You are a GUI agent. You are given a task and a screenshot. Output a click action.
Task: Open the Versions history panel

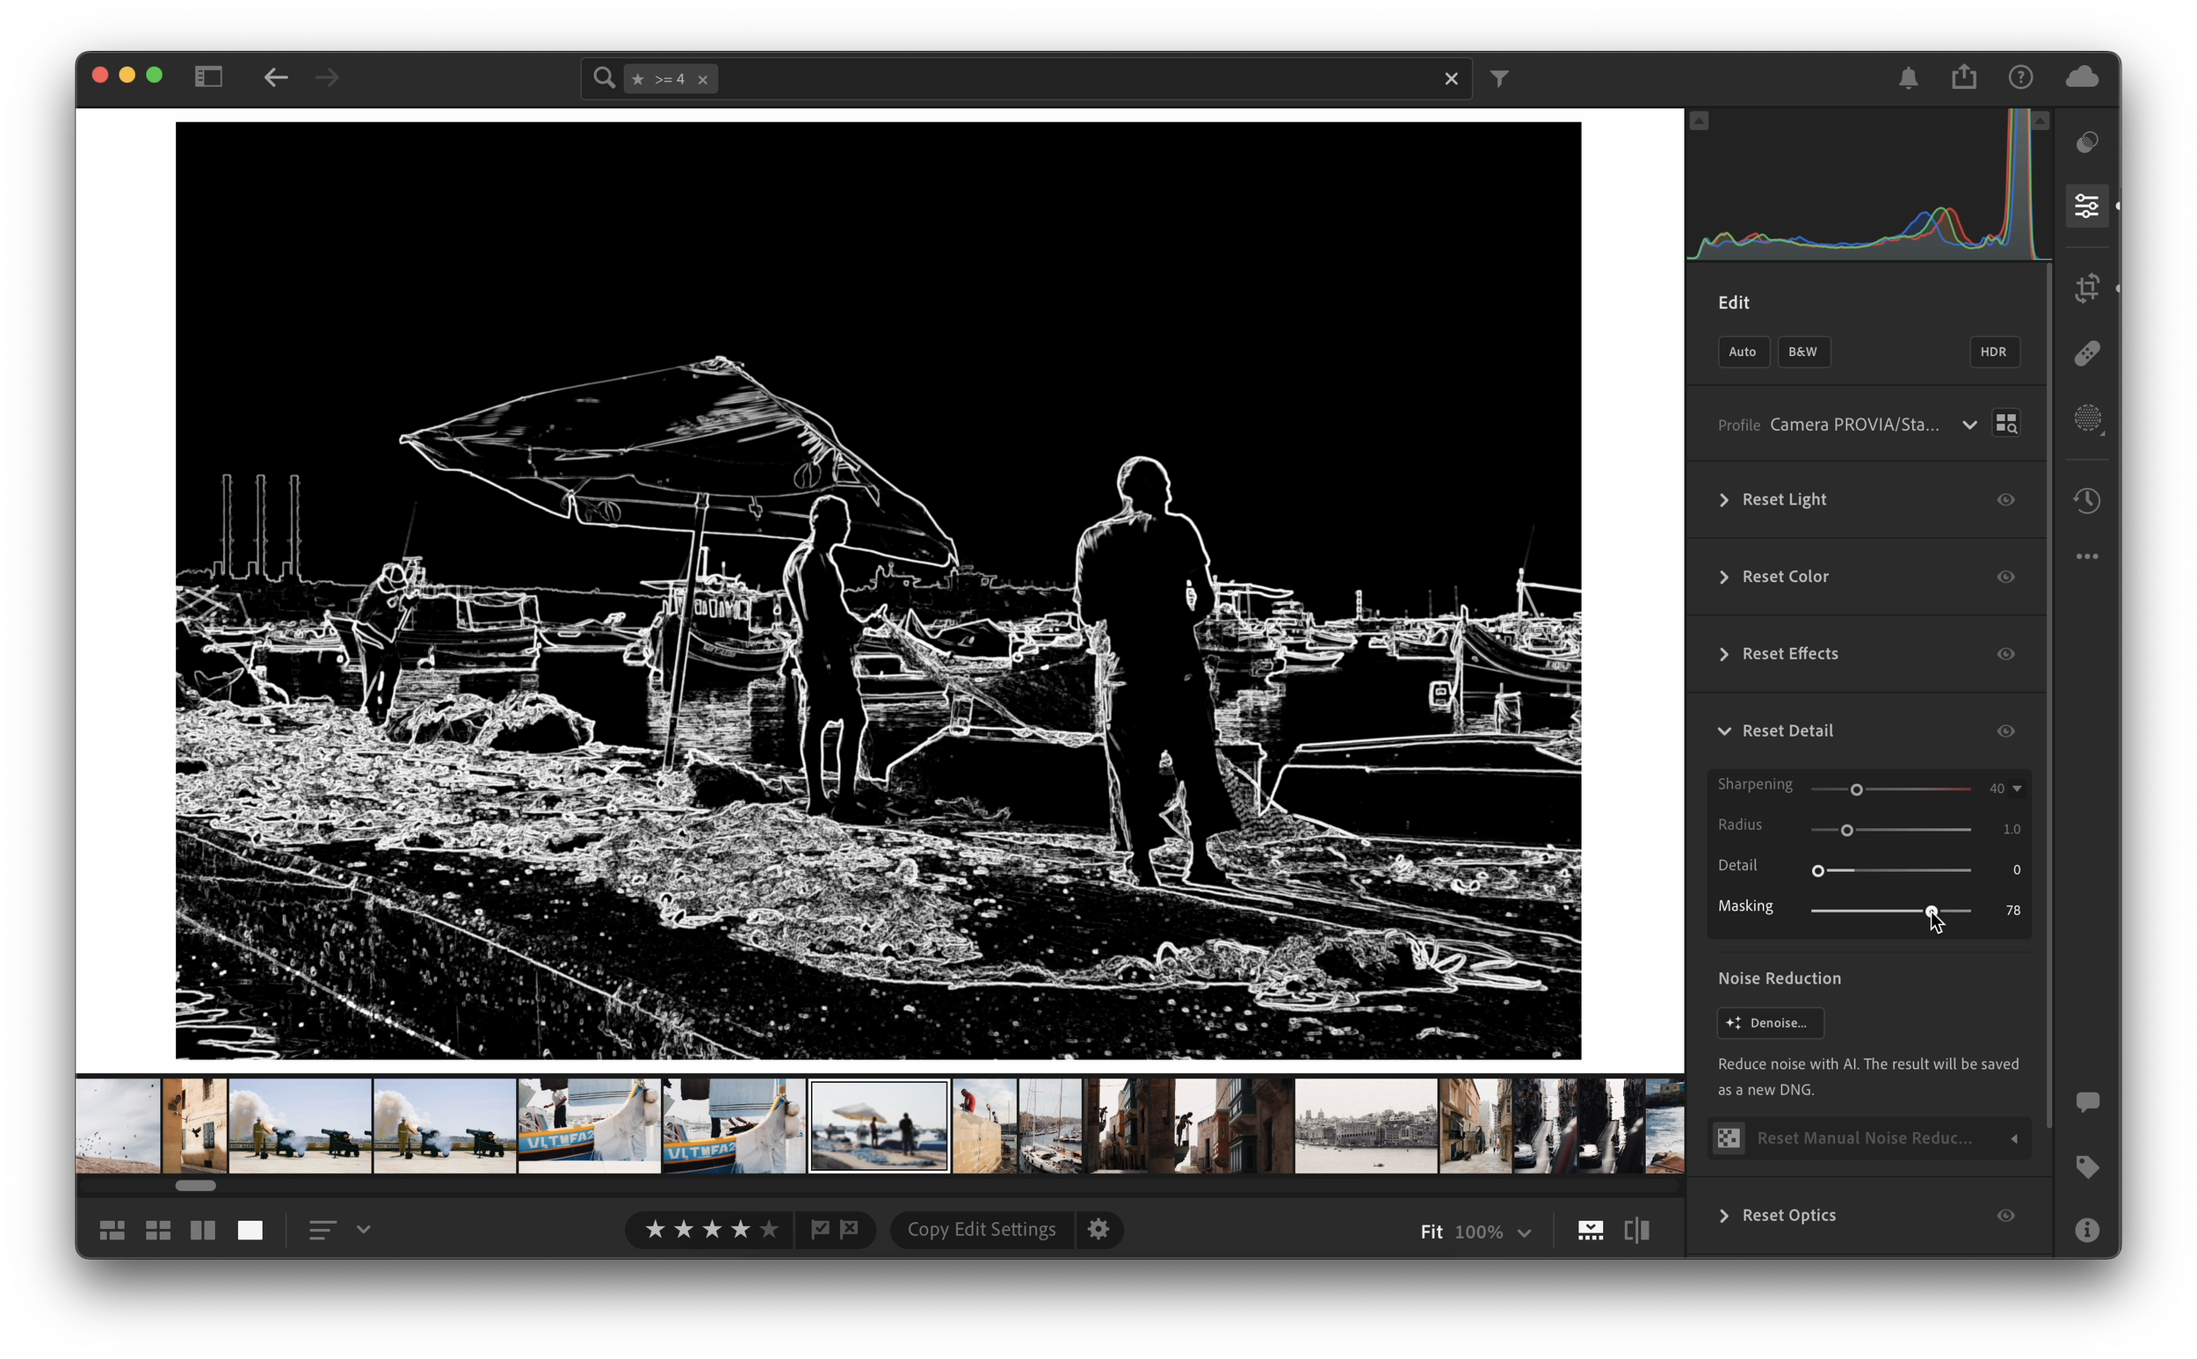pos(2086,500)
